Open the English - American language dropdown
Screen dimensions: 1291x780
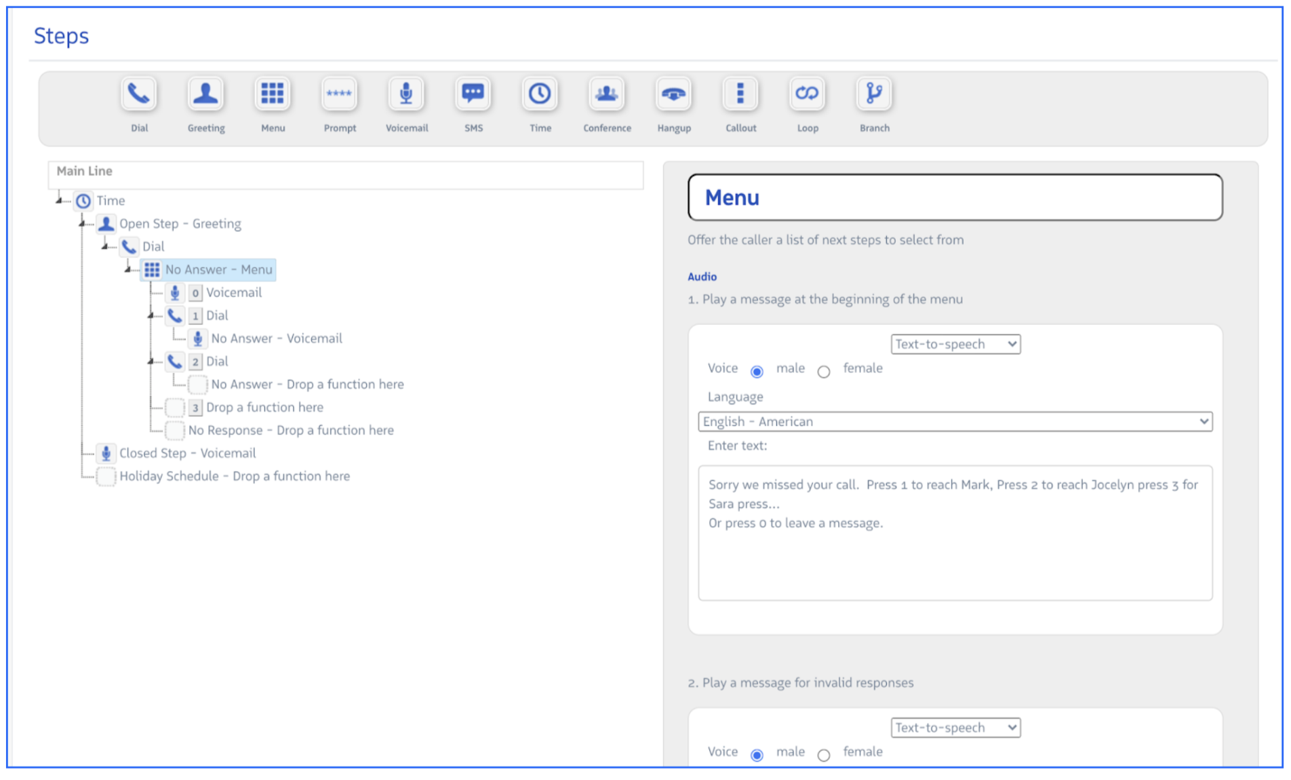tap(955, 422)
